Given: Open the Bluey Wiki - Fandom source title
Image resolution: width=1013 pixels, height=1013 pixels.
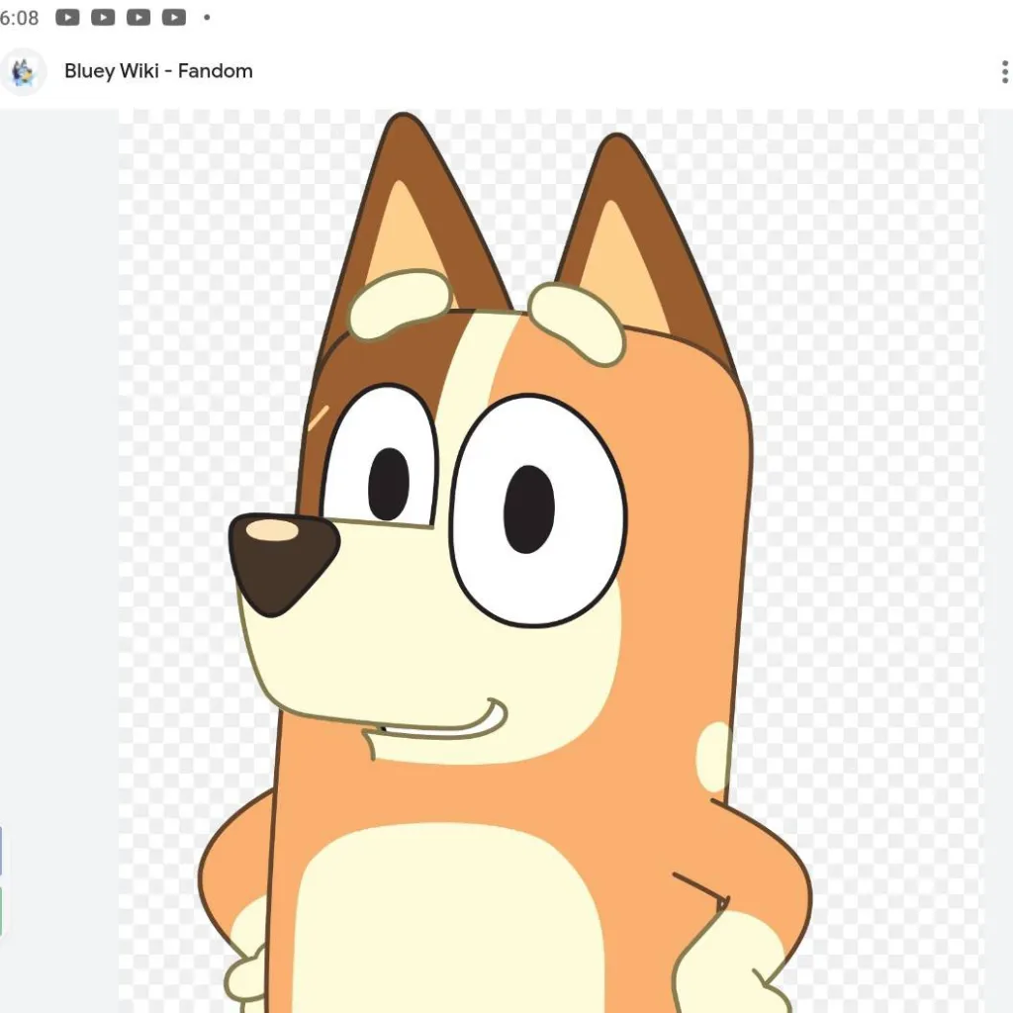Looking at the screenshot, I should click(x=158, y=71).
